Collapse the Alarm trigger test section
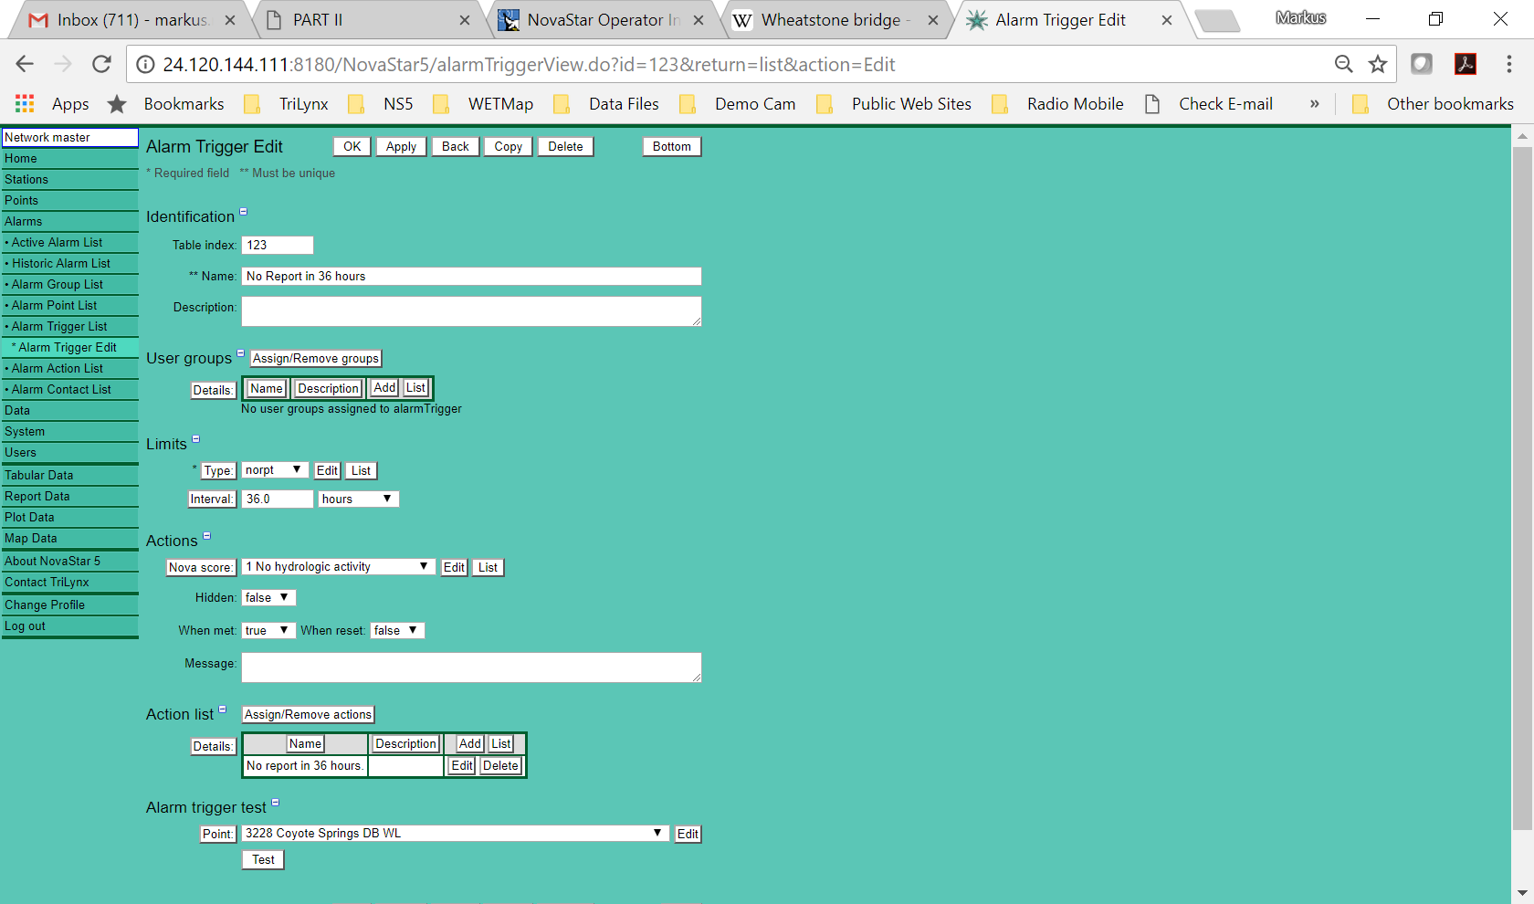The width and height of the screenshot is (1534, 904). tap(275, 803)
